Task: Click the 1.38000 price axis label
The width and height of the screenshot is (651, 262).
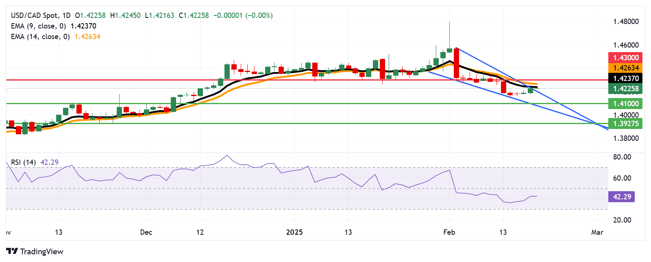Action: [626, 138]
